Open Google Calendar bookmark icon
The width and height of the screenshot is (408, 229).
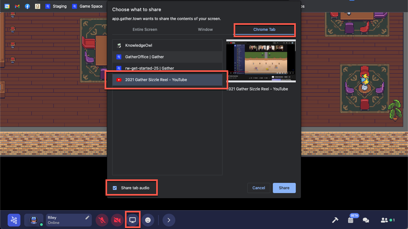(7, 6)
